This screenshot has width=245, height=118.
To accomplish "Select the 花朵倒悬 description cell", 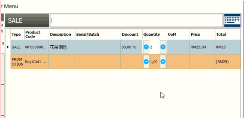I will click(62, 47).
